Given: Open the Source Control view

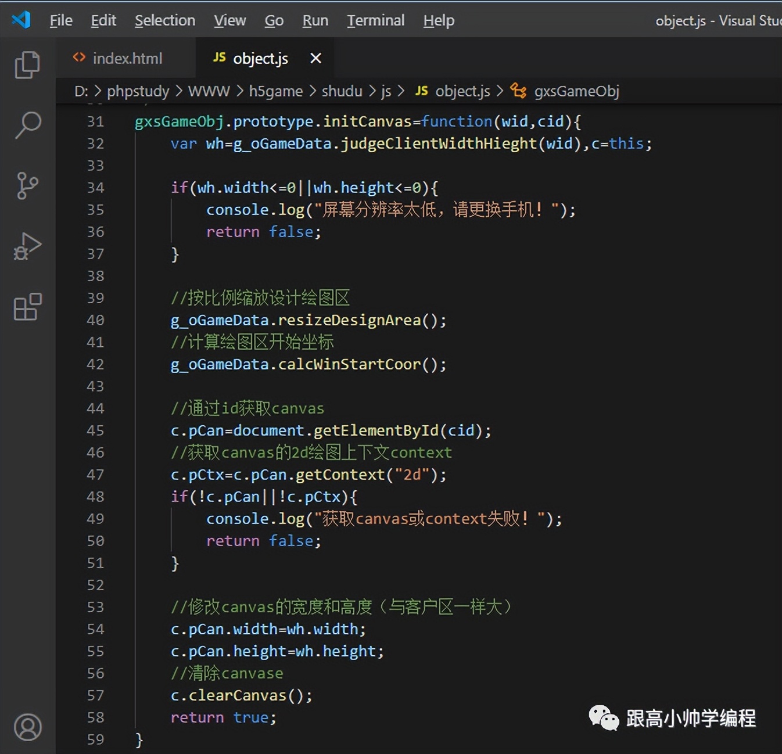Looking at the screenshot, I should [x=27, y=186].
